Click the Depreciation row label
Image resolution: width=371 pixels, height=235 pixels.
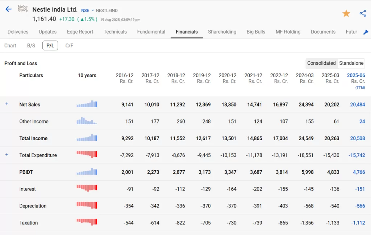coord(33,206)
